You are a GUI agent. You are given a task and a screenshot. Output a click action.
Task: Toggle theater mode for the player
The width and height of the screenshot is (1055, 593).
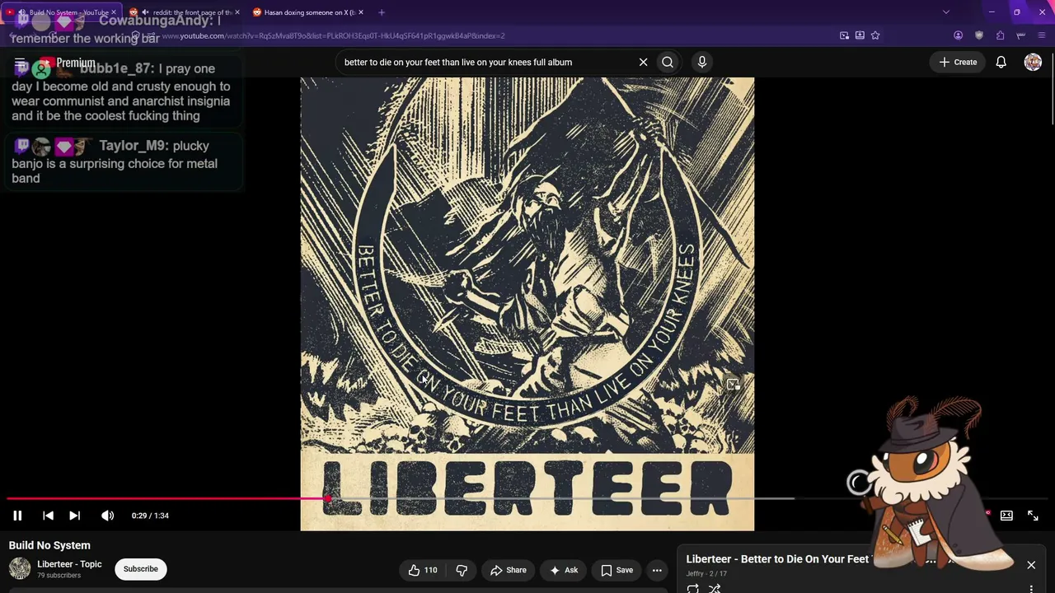pyautogui.click(x=1006, y=516)
